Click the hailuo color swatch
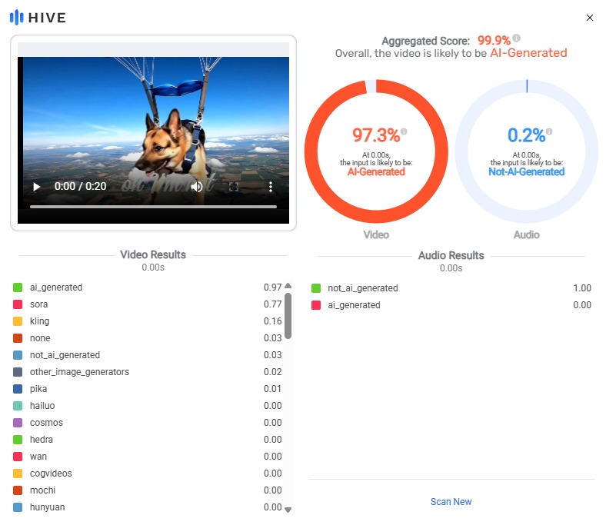606x525 pixels. (x=18, y=406)
